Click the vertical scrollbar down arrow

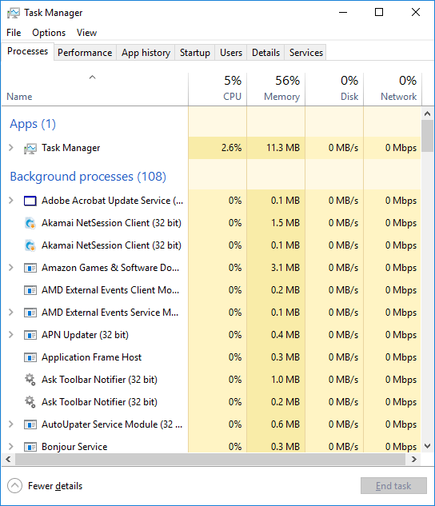[428, 446]
